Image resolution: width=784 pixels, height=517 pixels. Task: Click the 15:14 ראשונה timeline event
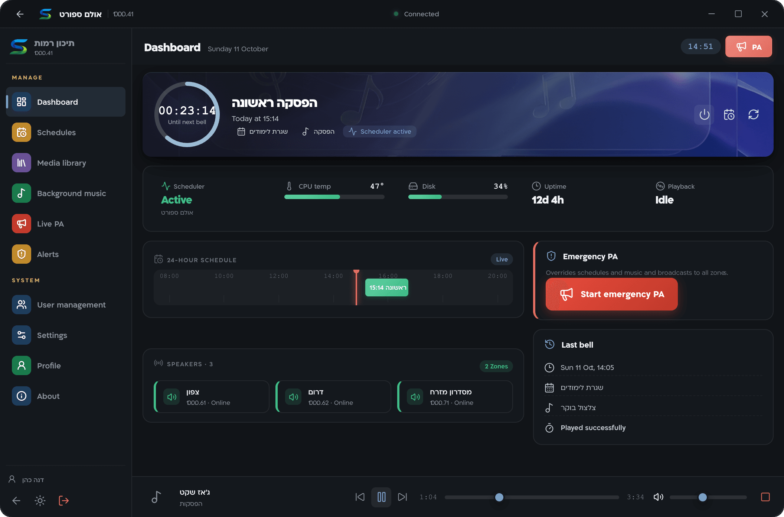coord(387,287)
